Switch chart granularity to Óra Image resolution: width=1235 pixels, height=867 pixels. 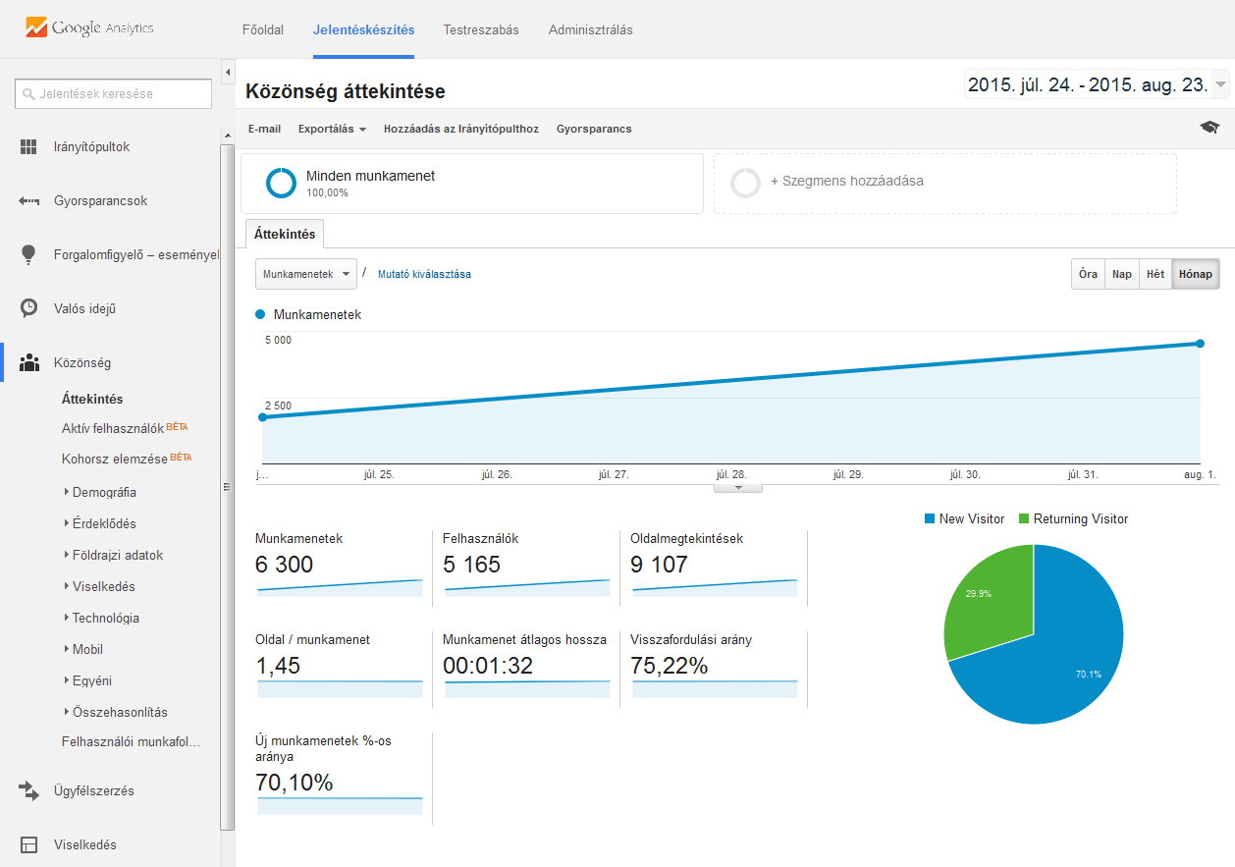click(x=1088, y=275)
